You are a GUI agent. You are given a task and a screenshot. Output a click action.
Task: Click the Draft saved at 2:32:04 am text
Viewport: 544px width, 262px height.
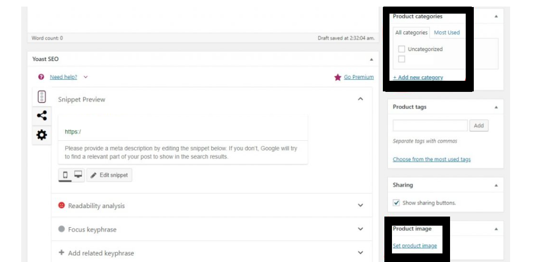346,38
